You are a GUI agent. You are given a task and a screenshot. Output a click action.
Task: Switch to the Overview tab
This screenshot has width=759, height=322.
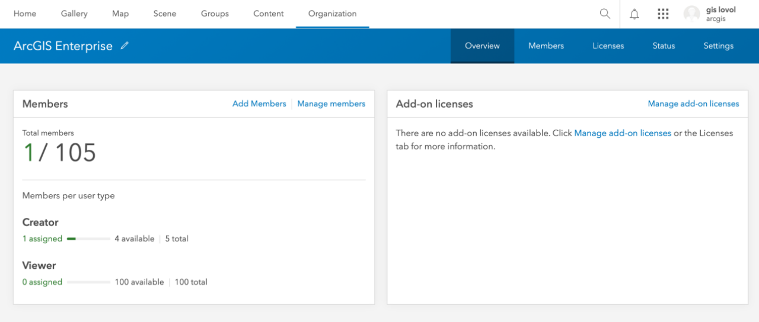point(482,46)
